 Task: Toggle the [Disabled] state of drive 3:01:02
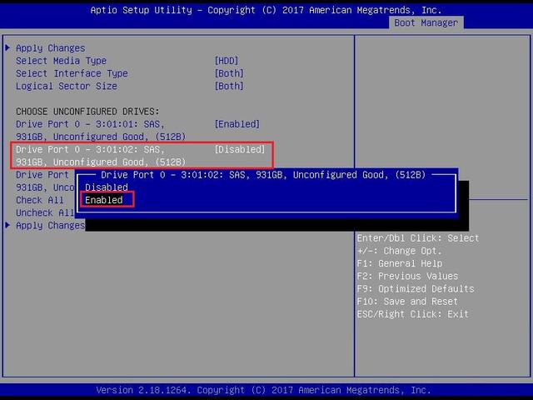pos(239,149)
